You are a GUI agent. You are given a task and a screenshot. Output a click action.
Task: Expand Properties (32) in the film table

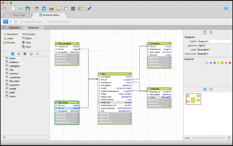115,122
